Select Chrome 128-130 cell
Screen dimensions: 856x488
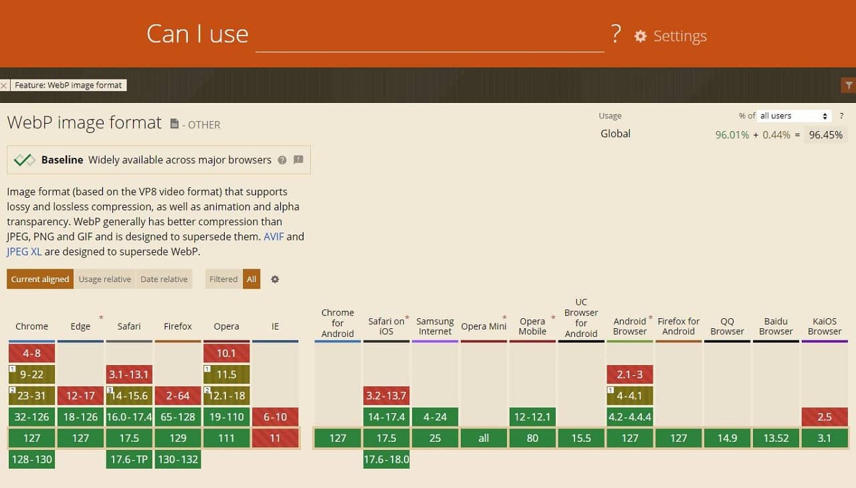[x=32, y=459]
